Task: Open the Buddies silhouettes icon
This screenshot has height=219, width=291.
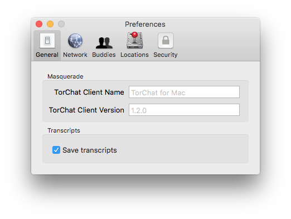Action: (x=104, y=43)
